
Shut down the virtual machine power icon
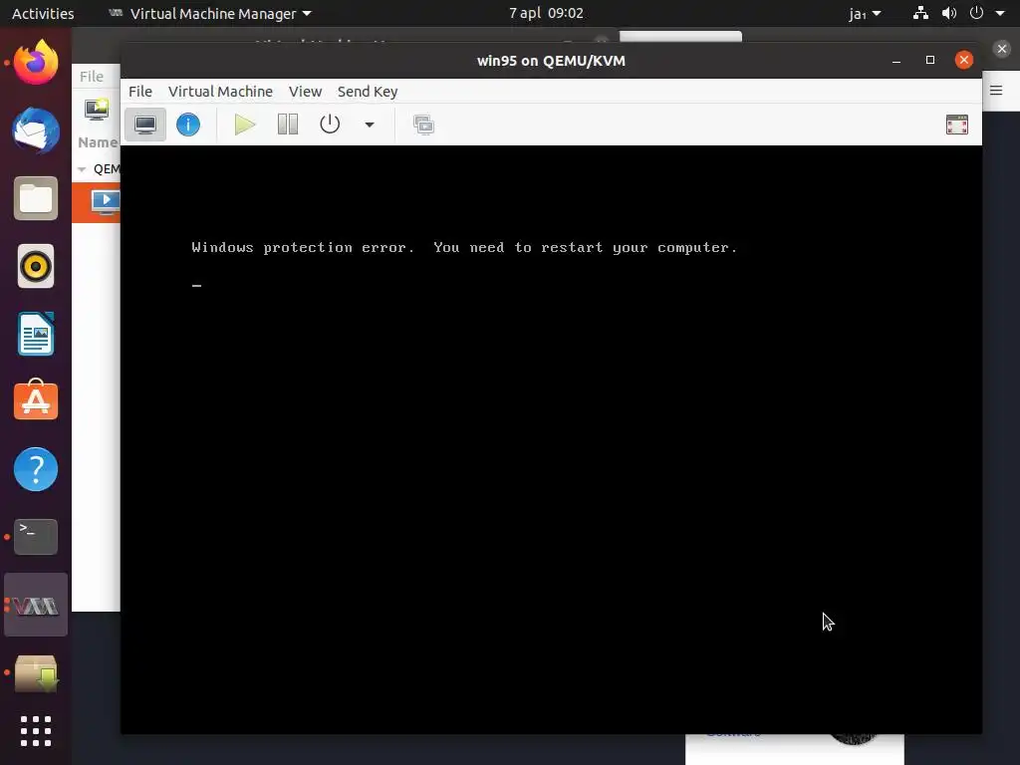(x=330, y=125)
